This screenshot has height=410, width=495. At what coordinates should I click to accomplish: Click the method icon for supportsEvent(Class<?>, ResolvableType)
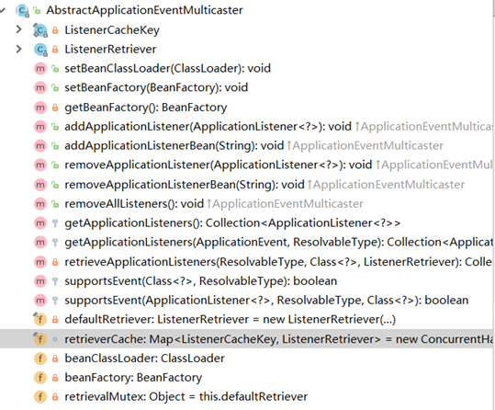click(40, 281)
